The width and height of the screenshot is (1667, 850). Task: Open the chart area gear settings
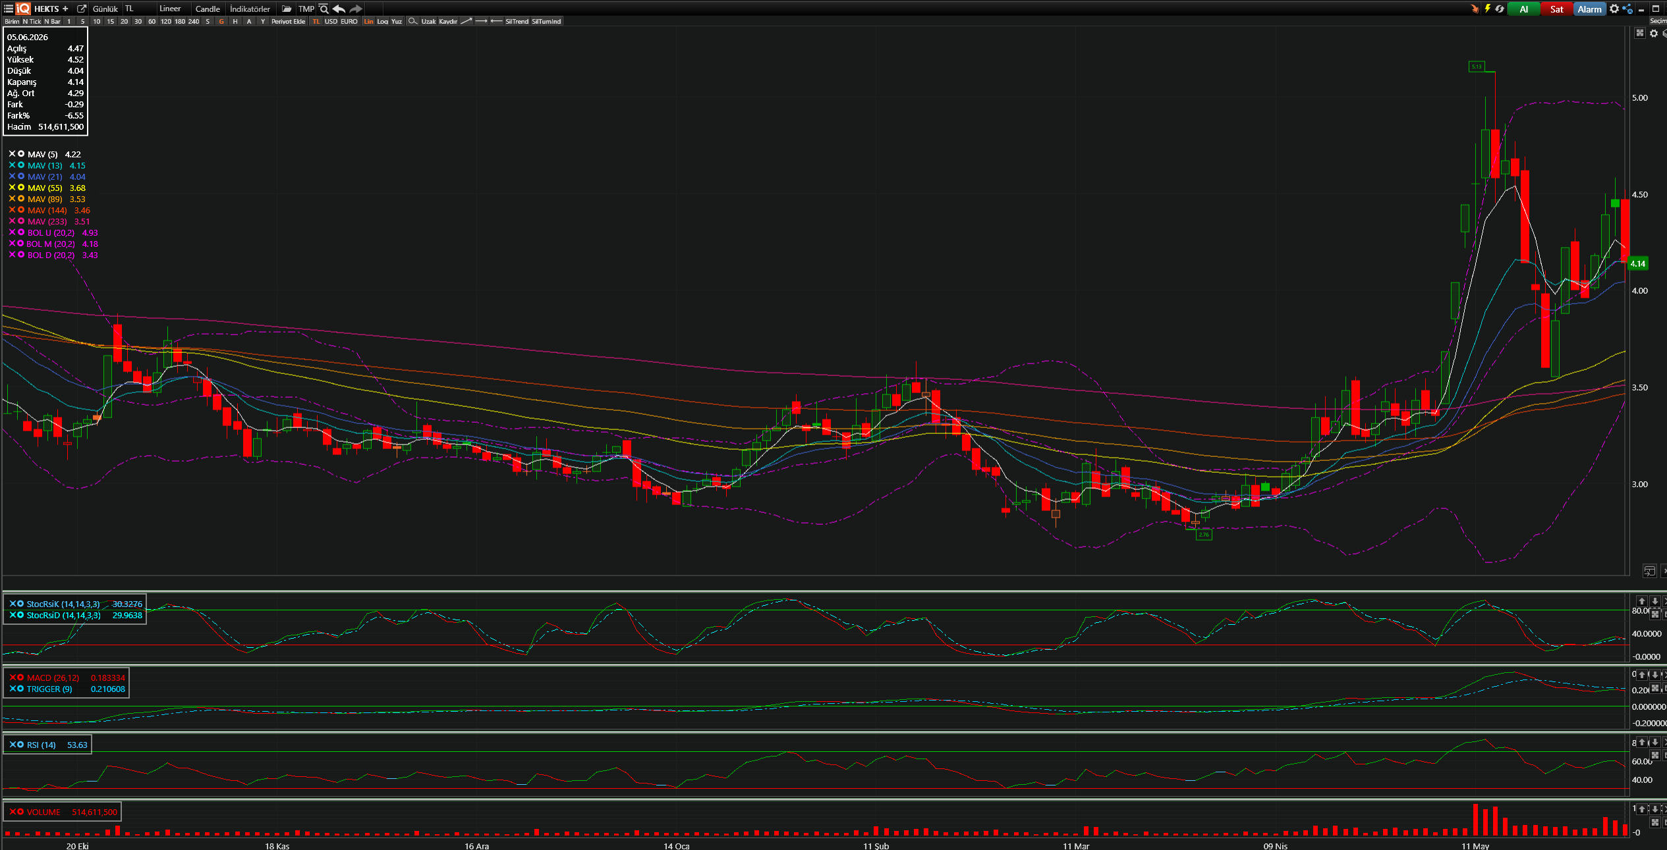click(1654, 33)
